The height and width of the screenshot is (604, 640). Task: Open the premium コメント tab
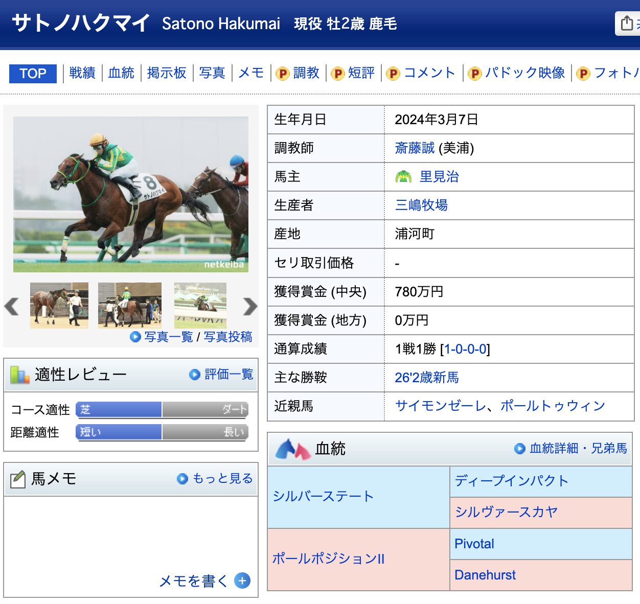(430, 73)
